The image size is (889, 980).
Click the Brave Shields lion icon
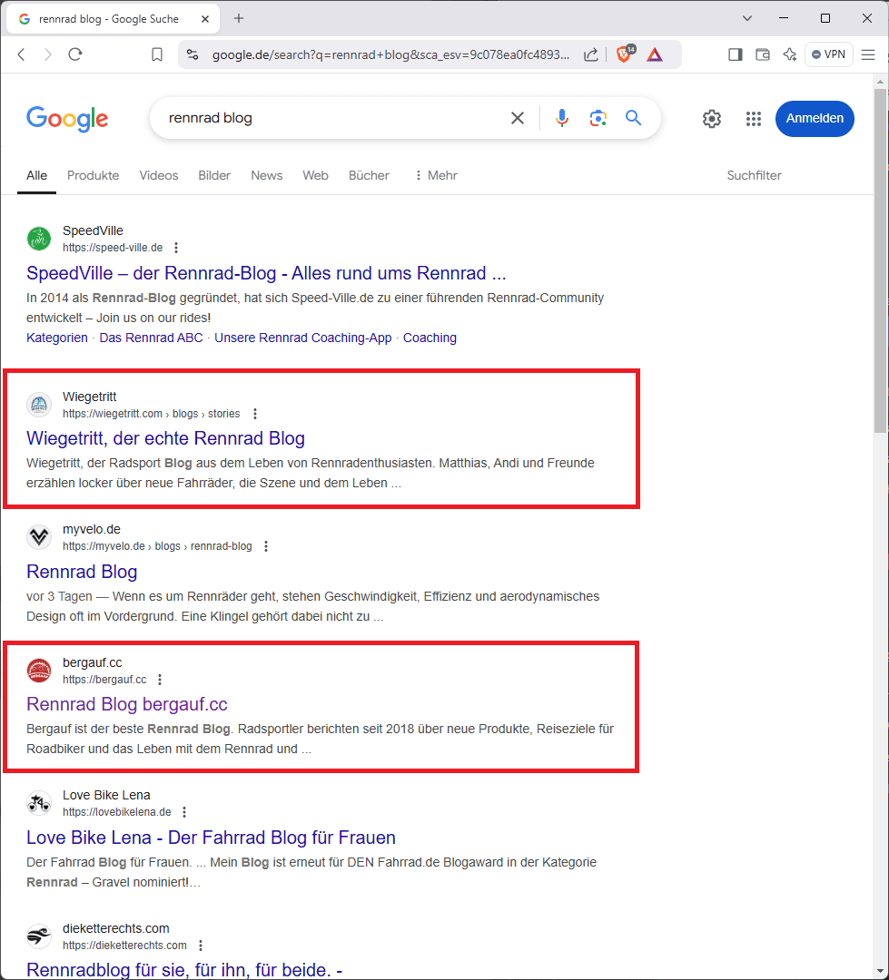click(624, 54)
